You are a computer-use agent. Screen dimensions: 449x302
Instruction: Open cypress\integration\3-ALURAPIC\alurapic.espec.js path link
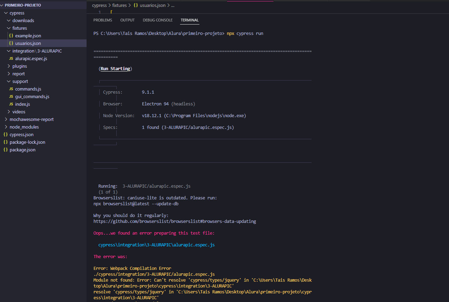156,245
